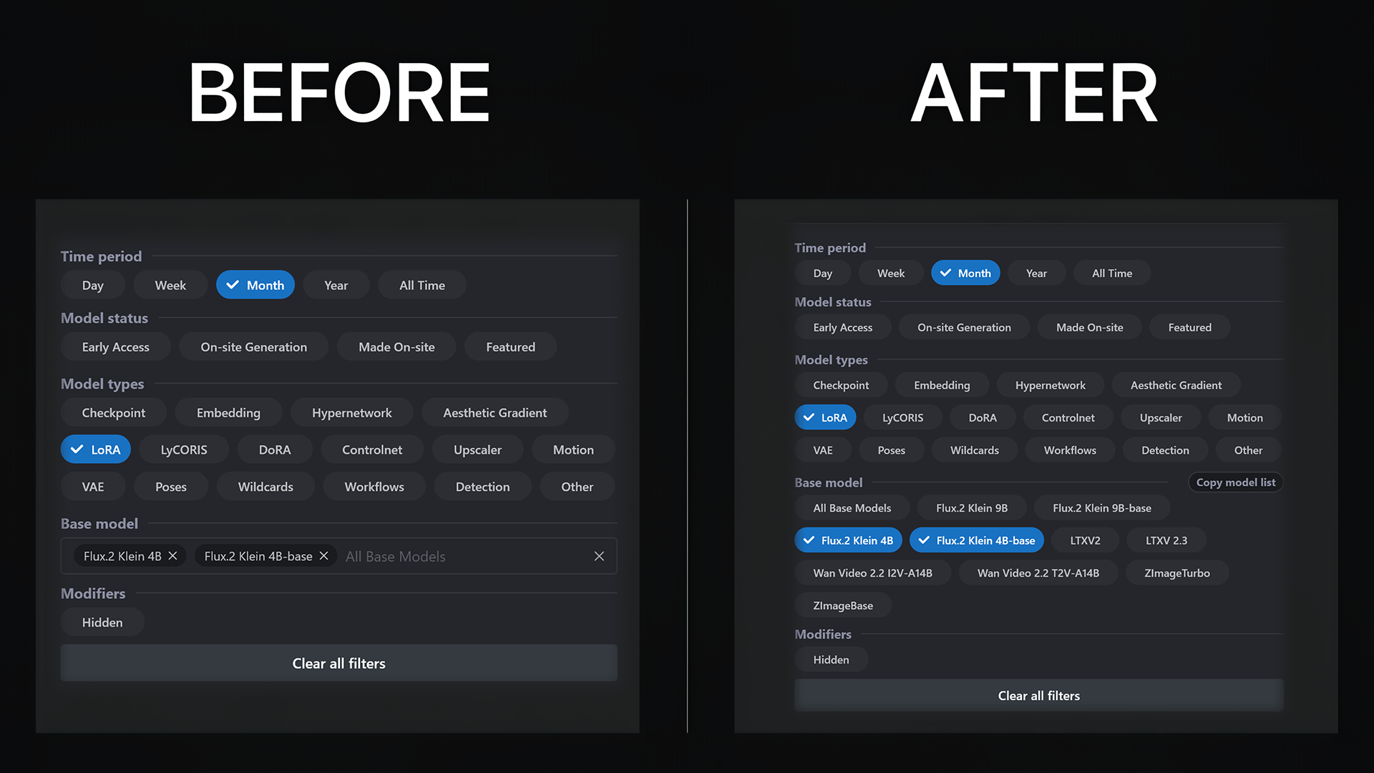This screenshot has width=1374, height=773.
Task: Select LTXV2 base model chip
Action: (x=1086, y=540)
